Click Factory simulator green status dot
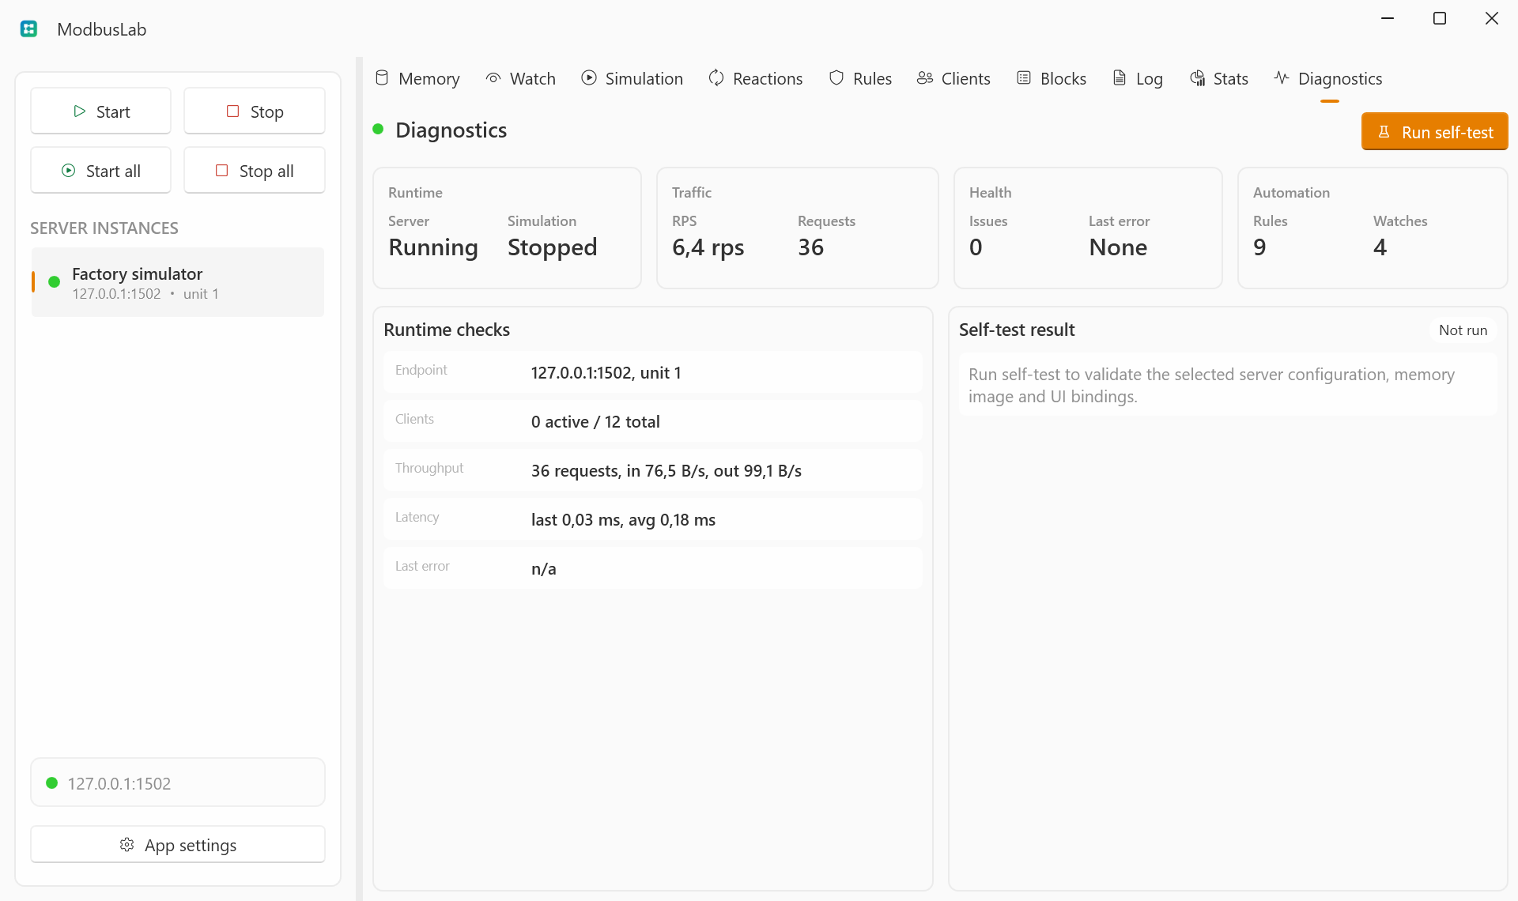The image size is (1518, 901). click(x=55, y=282)
